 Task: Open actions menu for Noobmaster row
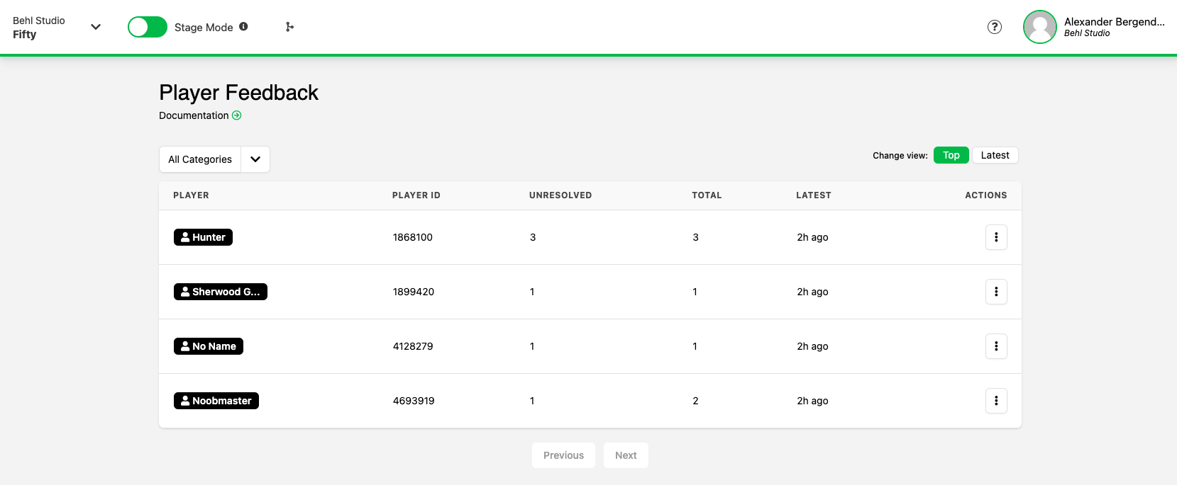pyautogui.click(x=996, y=401)
